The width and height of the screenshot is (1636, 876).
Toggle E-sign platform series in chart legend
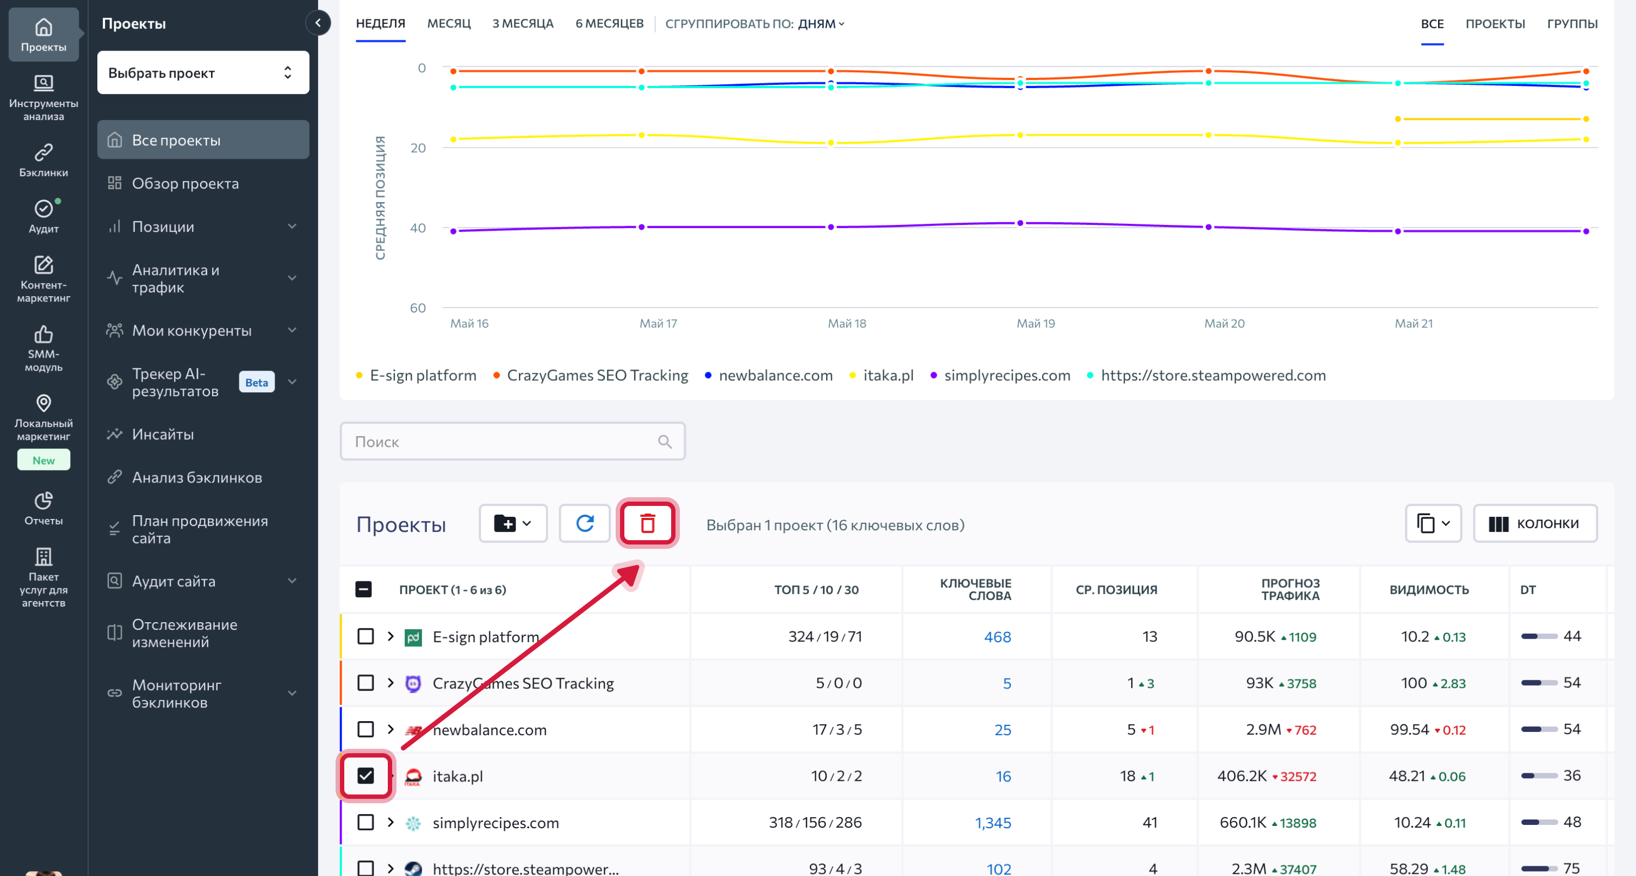coord(416,375)
